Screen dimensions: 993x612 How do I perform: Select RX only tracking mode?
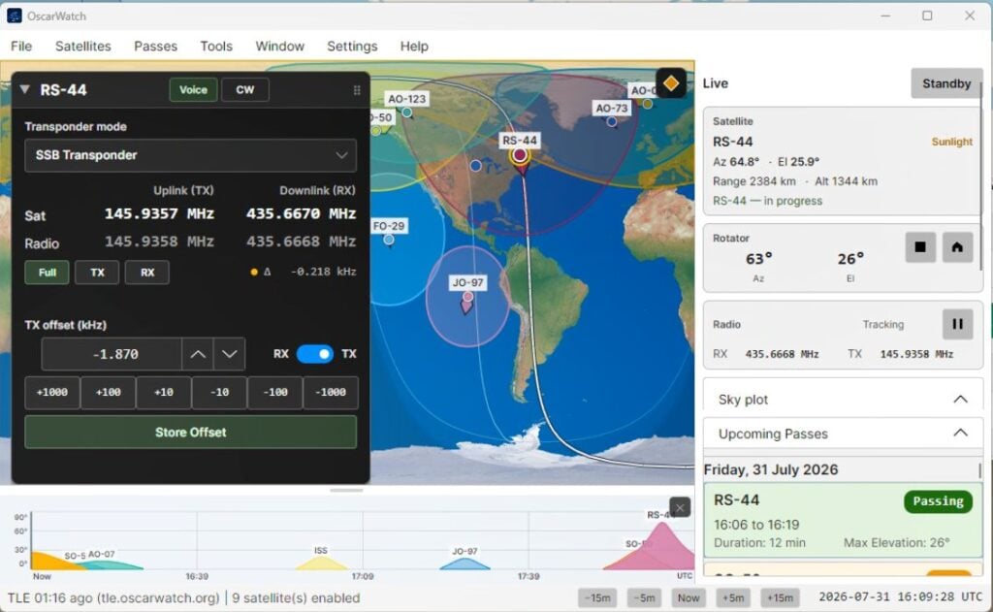(147, 273)
